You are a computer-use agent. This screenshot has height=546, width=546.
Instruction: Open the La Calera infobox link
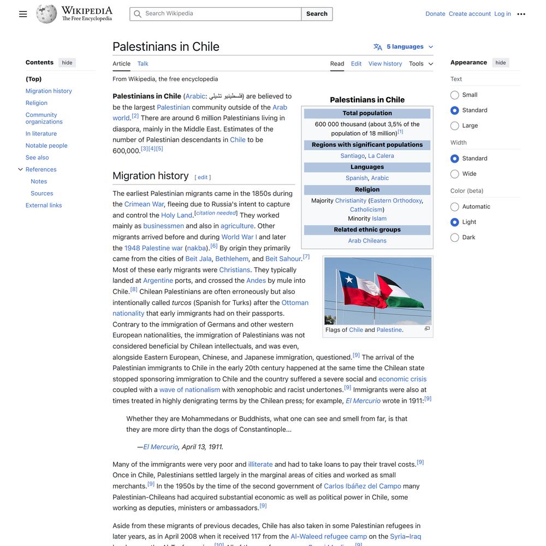coord(381,156)
